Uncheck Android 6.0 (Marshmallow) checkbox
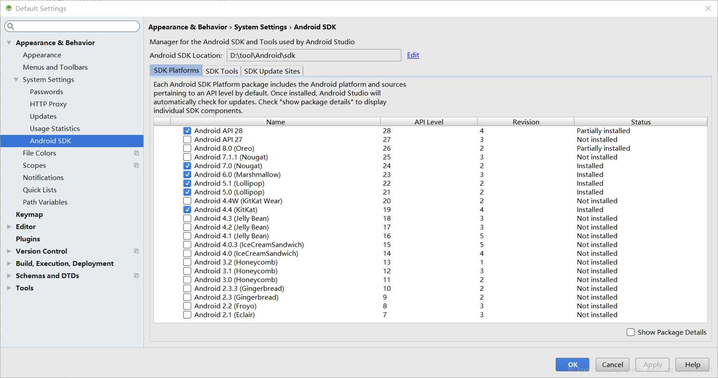 [x=187, y=174]
